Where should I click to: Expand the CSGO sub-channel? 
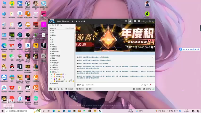tap(52, 33)
